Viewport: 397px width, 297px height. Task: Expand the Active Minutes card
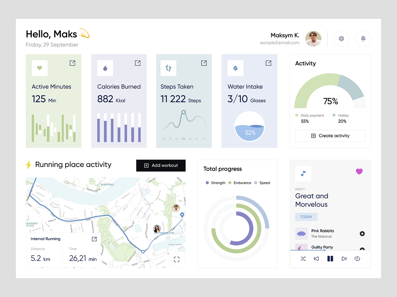(72, 63)
